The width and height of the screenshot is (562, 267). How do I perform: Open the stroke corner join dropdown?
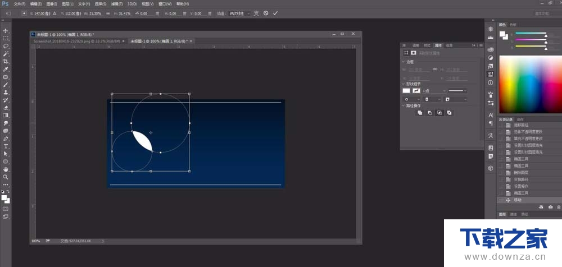[x=455, y=99]
